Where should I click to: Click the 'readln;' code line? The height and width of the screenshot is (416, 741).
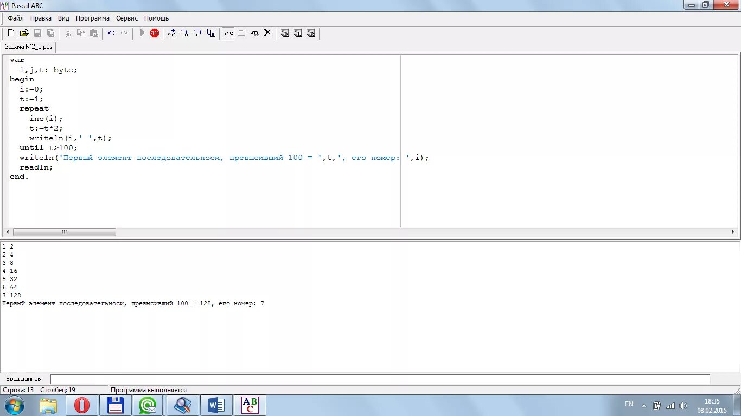36,167
